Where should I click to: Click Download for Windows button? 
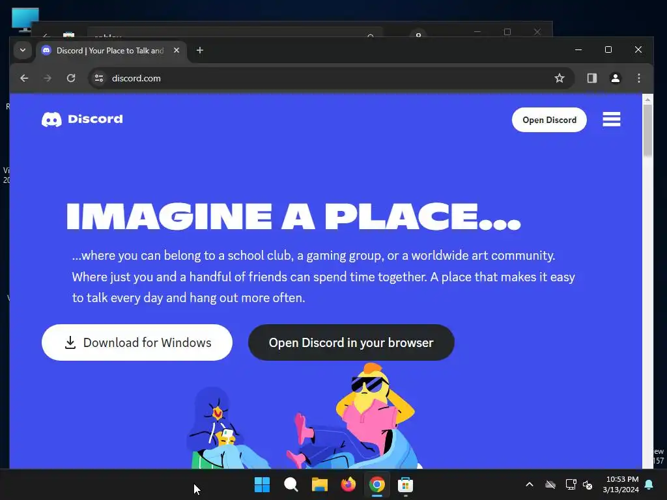point(137,342)
